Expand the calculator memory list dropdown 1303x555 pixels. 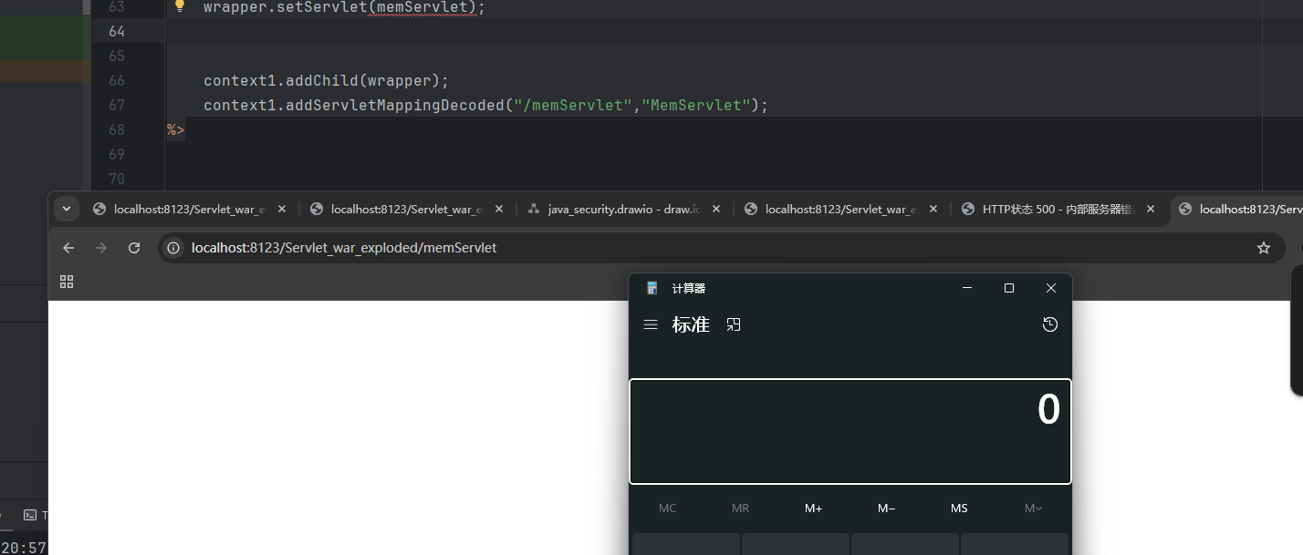(x=1033, y=509)
